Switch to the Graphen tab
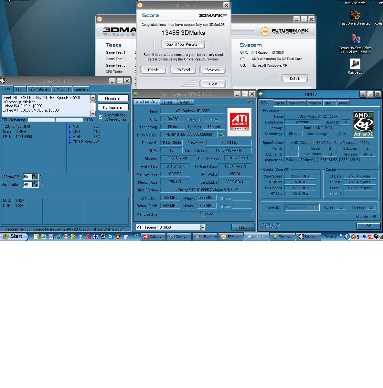Image resolution: width=383 pixels, height=388 pixels. [81, 89]
